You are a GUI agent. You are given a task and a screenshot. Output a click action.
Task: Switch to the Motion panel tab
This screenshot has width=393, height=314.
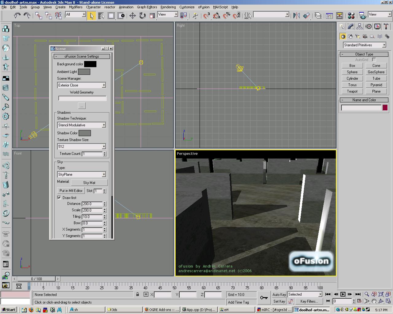368,27
